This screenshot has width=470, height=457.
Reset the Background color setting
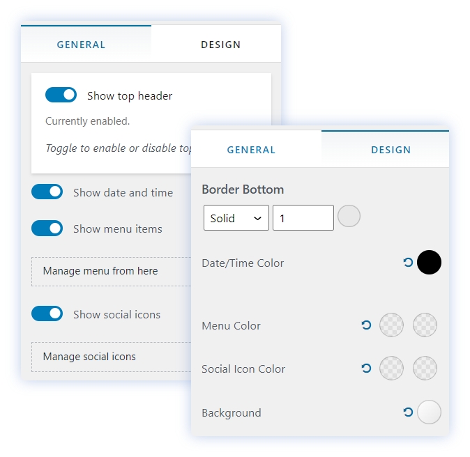[x=408, y=412]
